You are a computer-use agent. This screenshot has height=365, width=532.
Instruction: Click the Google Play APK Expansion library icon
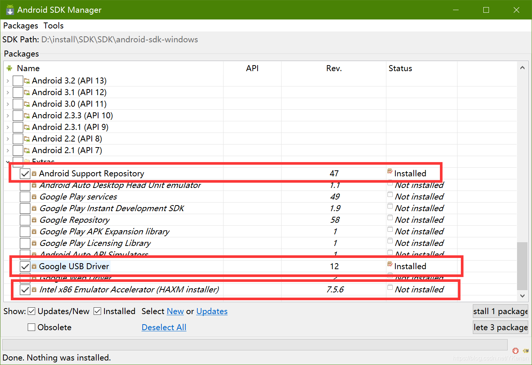coord(34,232)
